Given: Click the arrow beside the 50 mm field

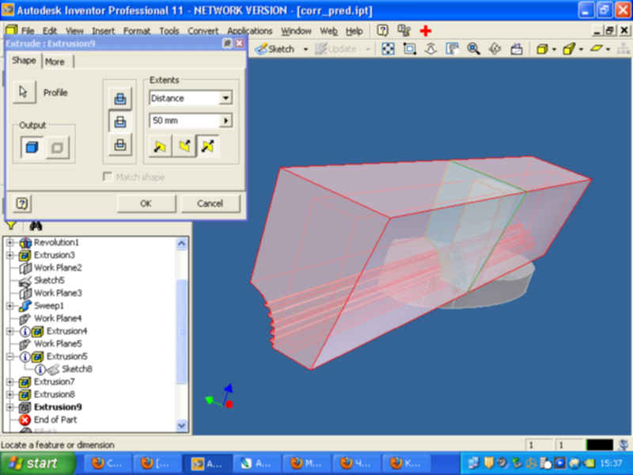Looking at the screenshot, I should pyautogui.click(x=226, y=121).
